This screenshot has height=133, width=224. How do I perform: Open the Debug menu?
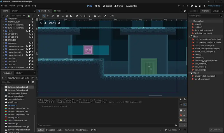click(x=20, y=6)
